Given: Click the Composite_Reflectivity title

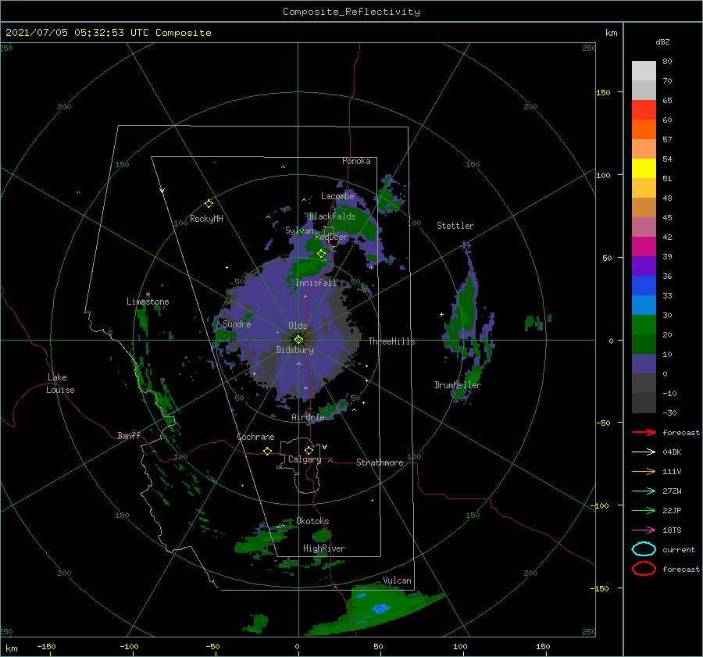Looking at the screenshot, I should pyautogui.click(x=351, y=12).
